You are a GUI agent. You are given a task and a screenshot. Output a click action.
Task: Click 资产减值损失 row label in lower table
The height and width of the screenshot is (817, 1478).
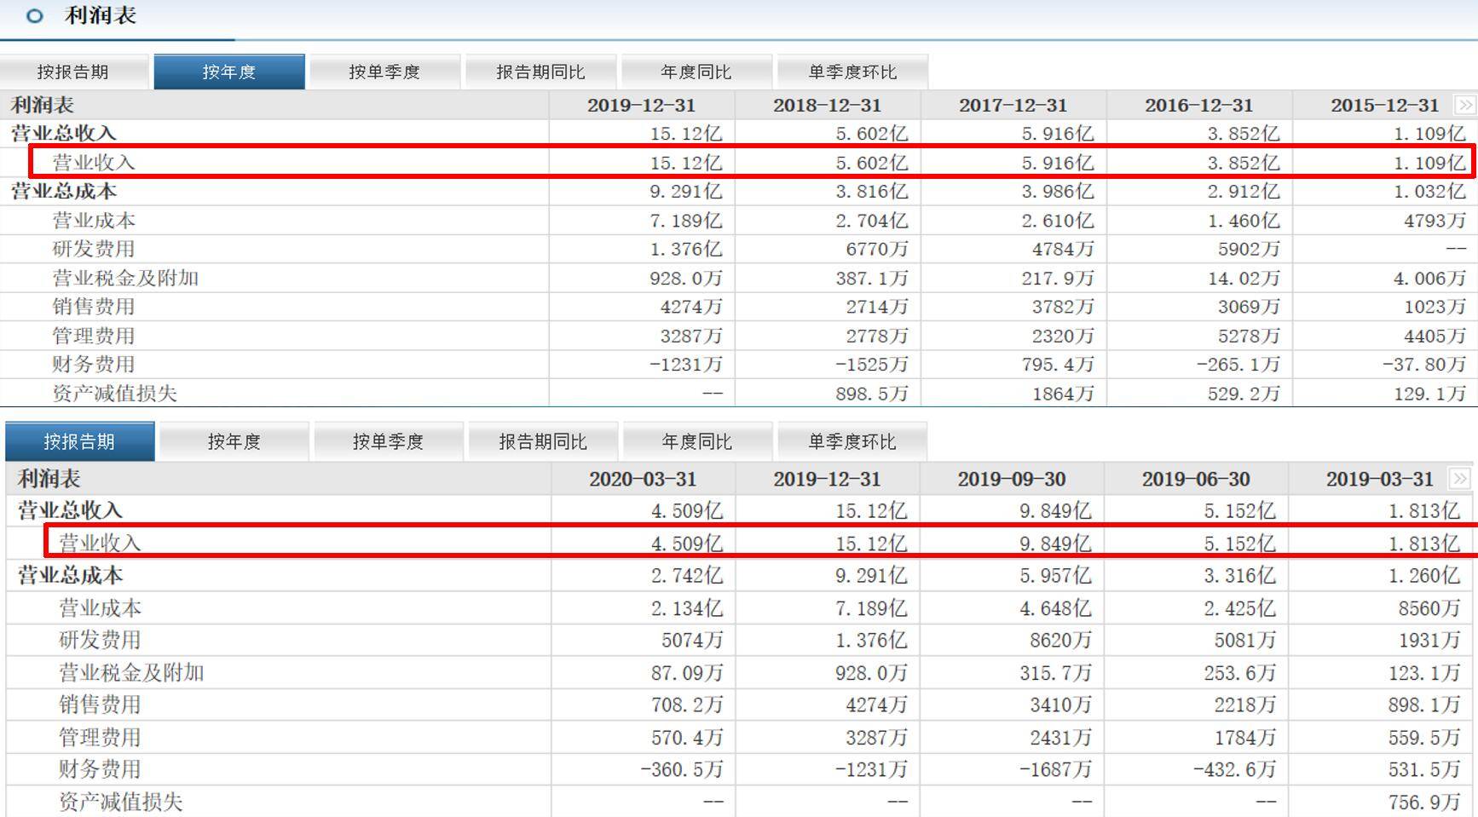point(121,802)
